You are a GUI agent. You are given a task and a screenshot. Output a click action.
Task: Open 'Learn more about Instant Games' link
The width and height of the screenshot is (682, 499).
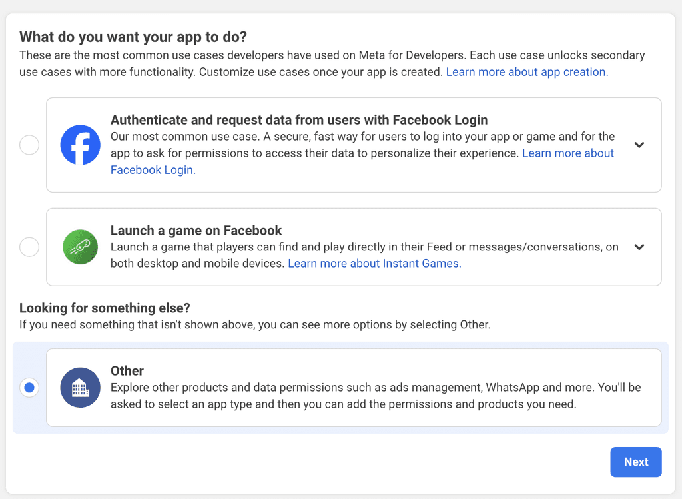pyautogui.click(x=374, y=263)
